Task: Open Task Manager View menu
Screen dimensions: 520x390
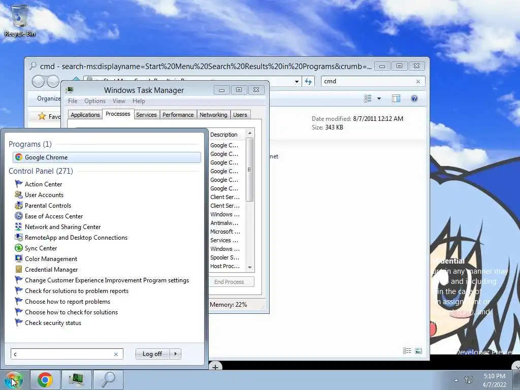Action: (x=119, y=101)
